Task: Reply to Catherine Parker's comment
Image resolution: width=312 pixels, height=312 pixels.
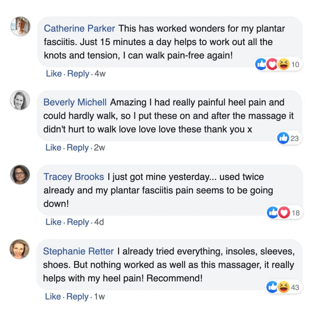Action: click(78, 73)
